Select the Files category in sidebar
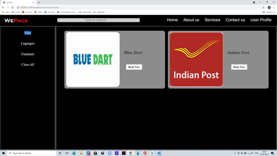The width and height of the screenshot is (277, 156). click(x=27, y=33)
